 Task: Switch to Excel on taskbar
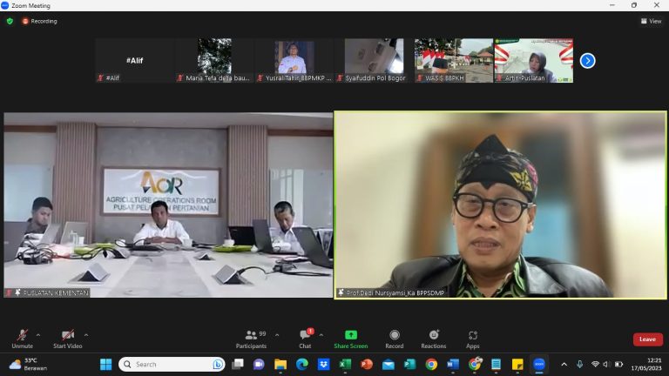pos(345,365)
